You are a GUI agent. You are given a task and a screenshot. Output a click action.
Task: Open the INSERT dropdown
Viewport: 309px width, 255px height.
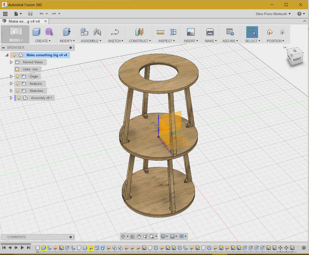pyautogui.click(x=191, y=41)
